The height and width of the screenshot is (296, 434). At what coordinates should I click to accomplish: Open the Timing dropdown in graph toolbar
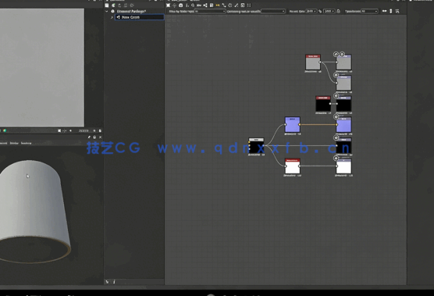click(x=369, y=12)
